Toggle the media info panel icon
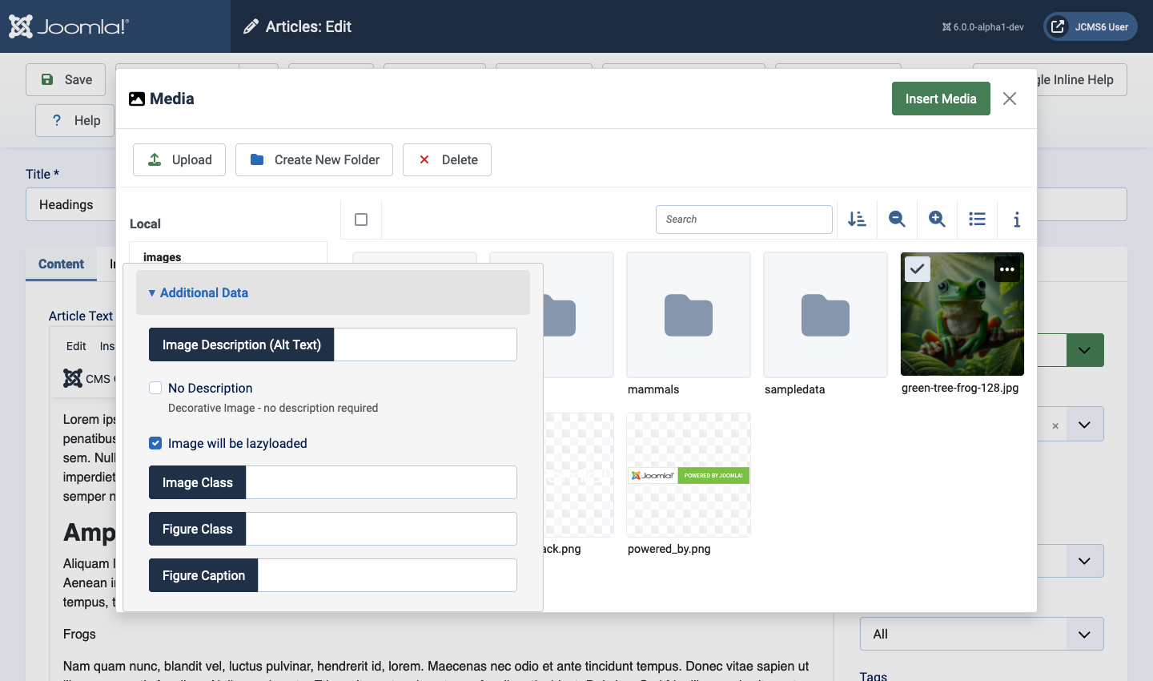 pyautogui.click(x=1017, y=220)
